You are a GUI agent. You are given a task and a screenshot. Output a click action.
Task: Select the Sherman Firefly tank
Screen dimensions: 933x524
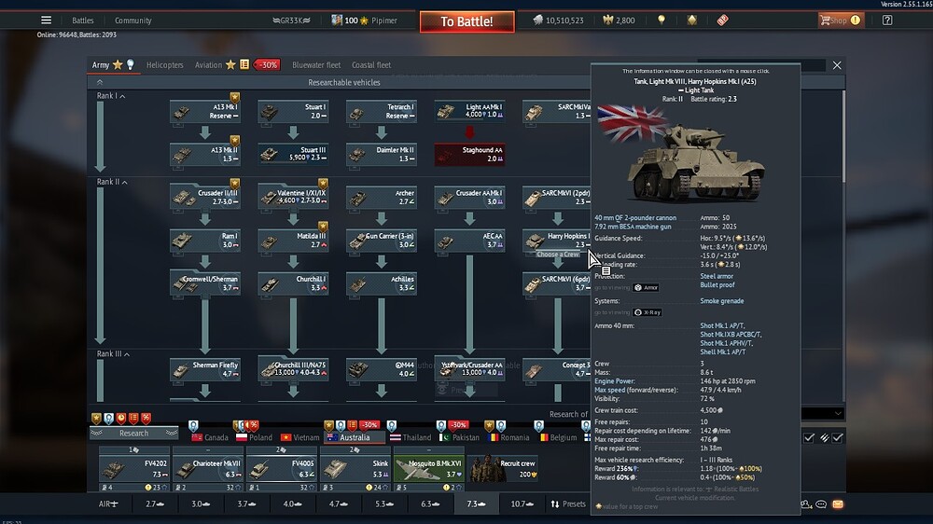(205, 369)
